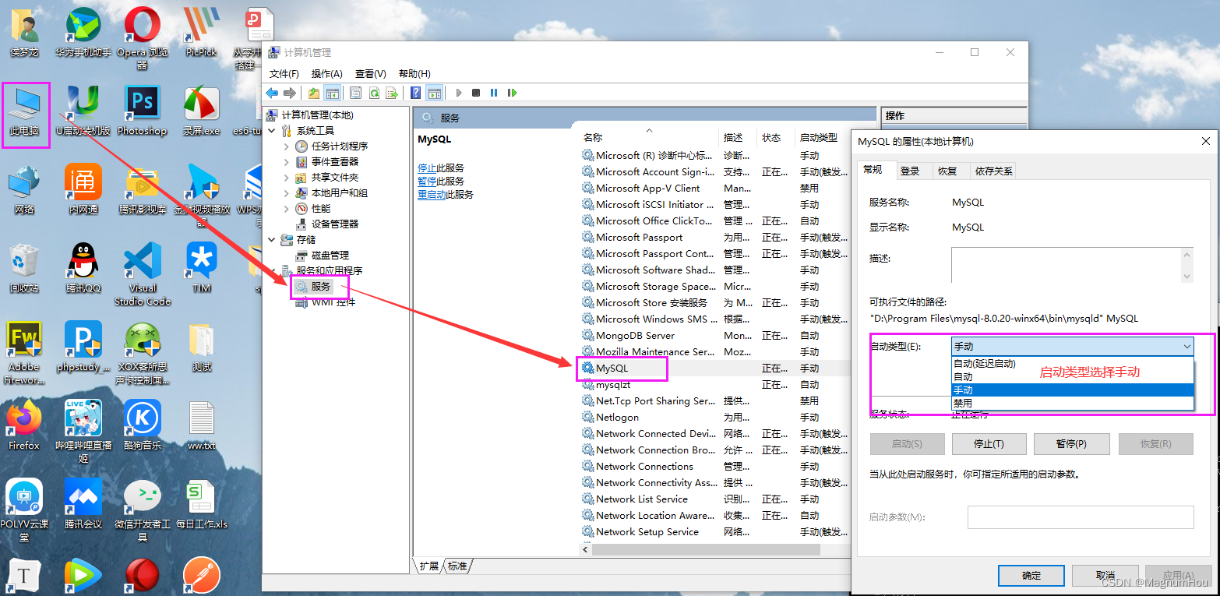The height and width of the screenshot is (596, 1220).
Task: Select 自动(延迟启动) in startup type list
Action: (1072, 364)
